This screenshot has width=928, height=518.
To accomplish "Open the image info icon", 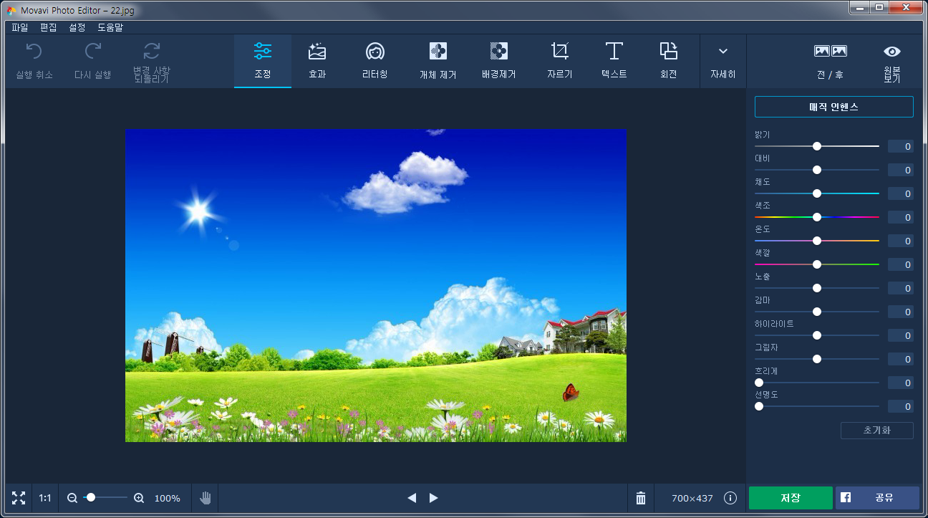I will tap(730, 498).
